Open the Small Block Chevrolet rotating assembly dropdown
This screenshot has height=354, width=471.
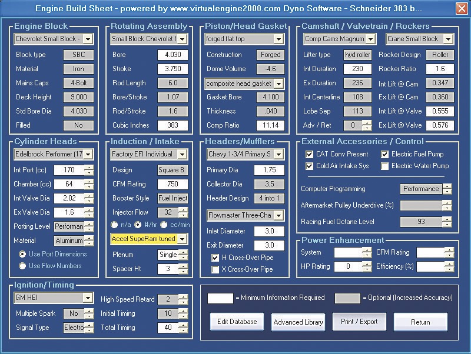pos(182,39)
